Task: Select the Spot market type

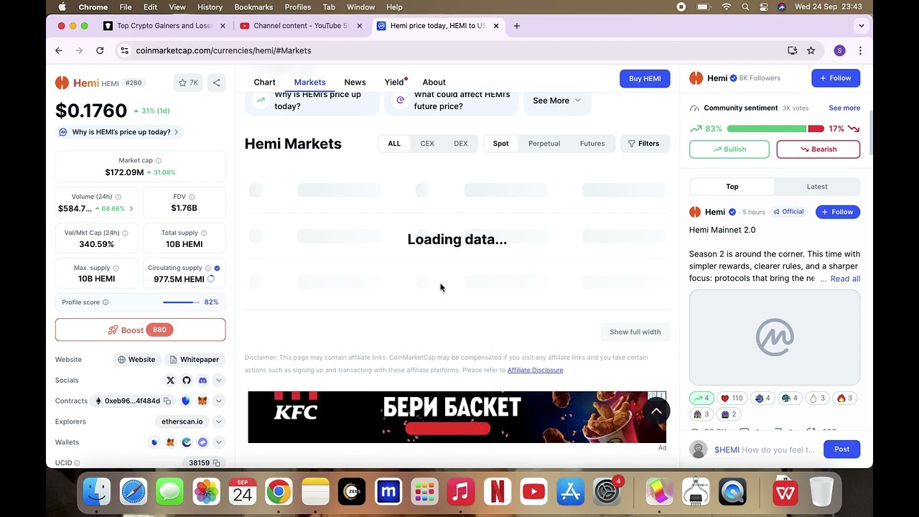Action: click(x=500, y=144)
